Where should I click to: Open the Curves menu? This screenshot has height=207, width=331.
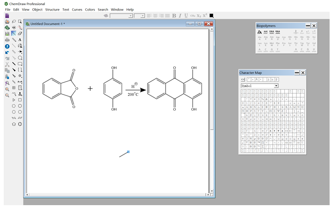[77, 10]
